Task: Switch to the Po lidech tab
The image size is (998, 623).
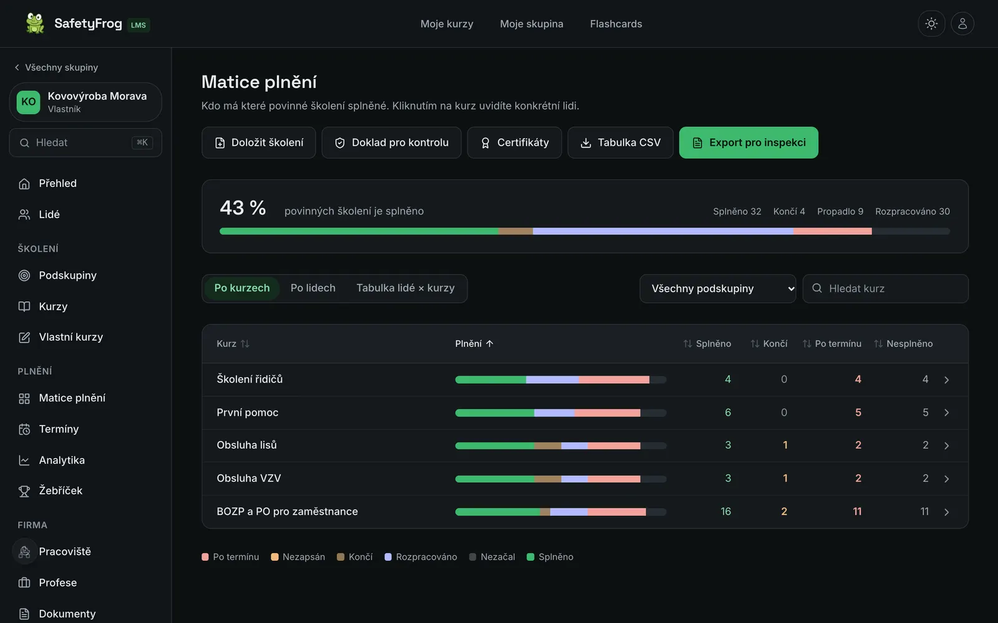Action: [313, 288]
